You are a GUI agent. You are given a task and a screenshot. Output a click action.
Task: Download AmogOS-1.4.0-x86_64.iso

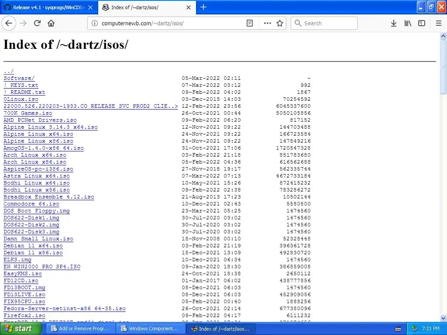(44, 148)
